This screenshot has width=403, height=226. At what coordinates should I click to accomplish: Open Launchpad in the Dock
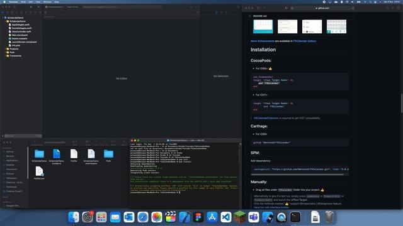[101, 217]
